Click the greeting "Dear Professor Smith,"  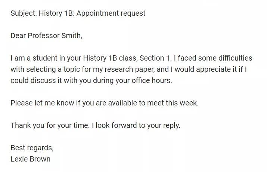pyautogui.click(x=46, y=36)
